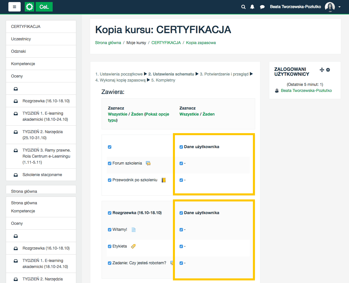Viewport: 349px width, 283px height.
Task: Uncheck Zadanie: Czy jesteś robotem? checkbox
Action: point(110,263)
